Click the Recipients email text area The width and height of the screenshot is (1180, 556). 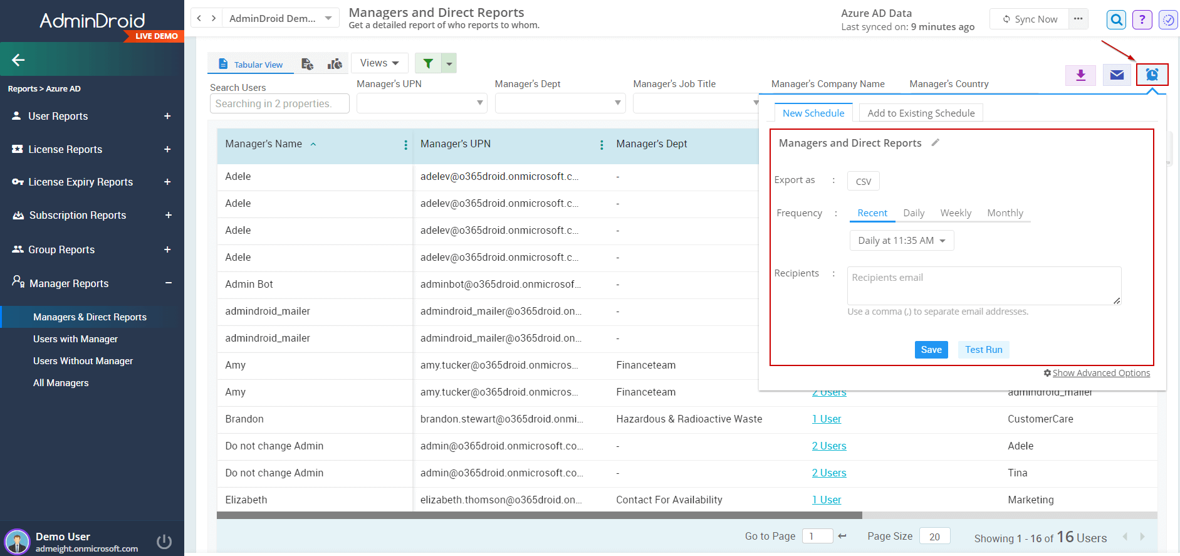point(984,286)
